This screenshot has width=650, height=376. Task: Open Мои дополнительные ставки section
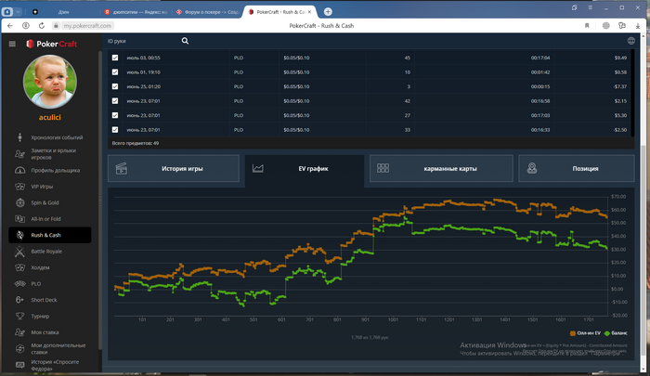50,349
